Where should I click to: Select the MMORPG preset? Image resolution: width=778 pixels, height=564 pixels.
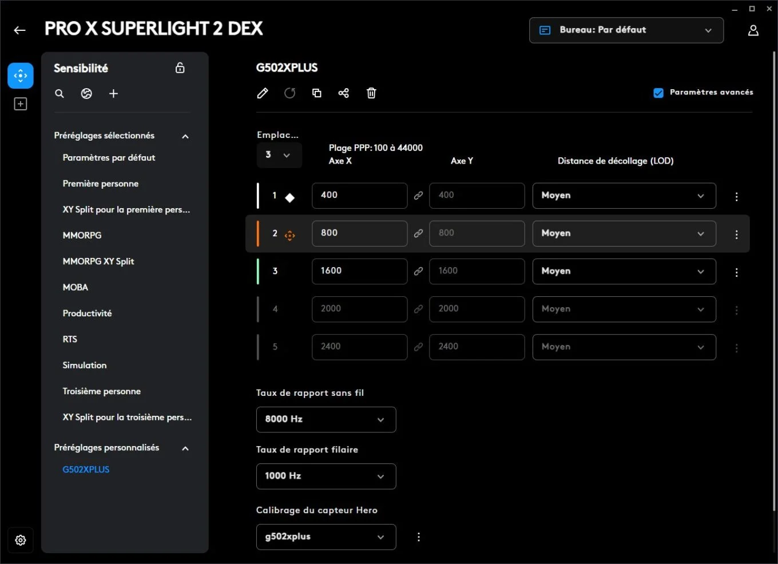tap(82, 235)
